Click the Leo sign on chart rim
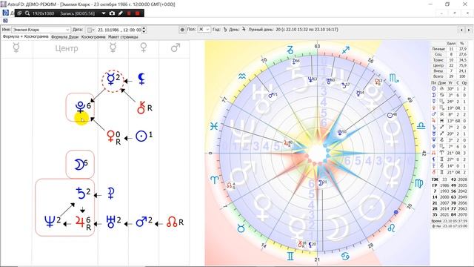 coord(391,228)
